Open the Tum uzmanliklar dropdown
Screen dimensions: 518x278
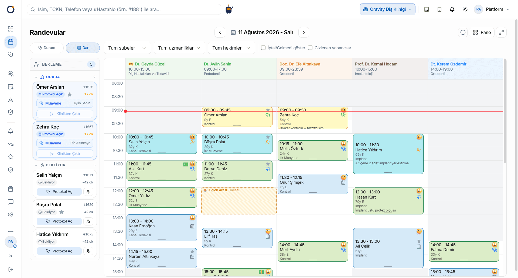[179, 48]
